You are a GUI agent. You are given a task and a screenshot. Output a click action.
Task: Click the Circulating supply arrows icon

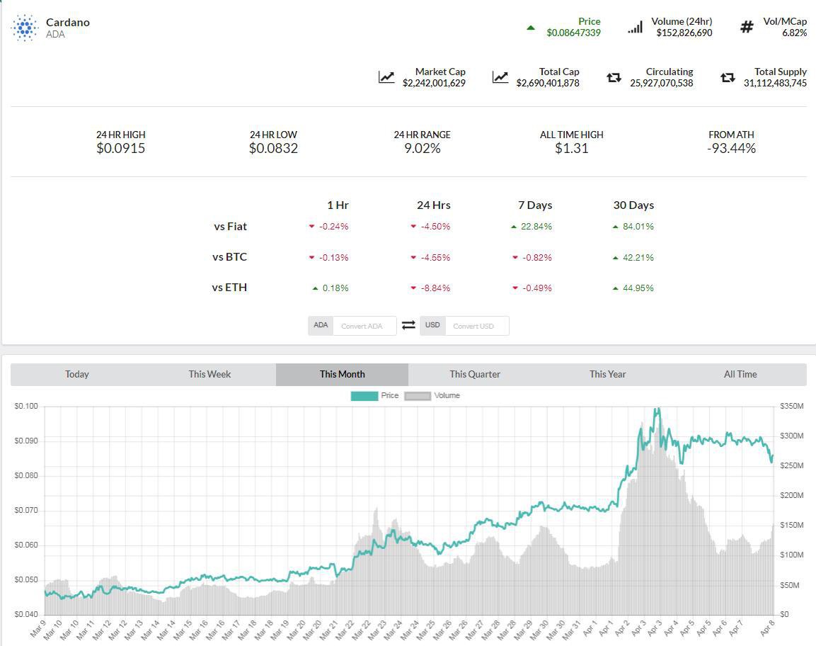[614, 78]
